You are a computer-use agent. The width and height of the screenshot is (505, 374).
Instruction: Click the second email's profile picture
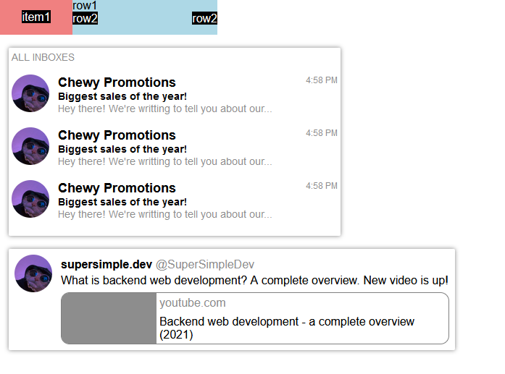pos(30,146)
